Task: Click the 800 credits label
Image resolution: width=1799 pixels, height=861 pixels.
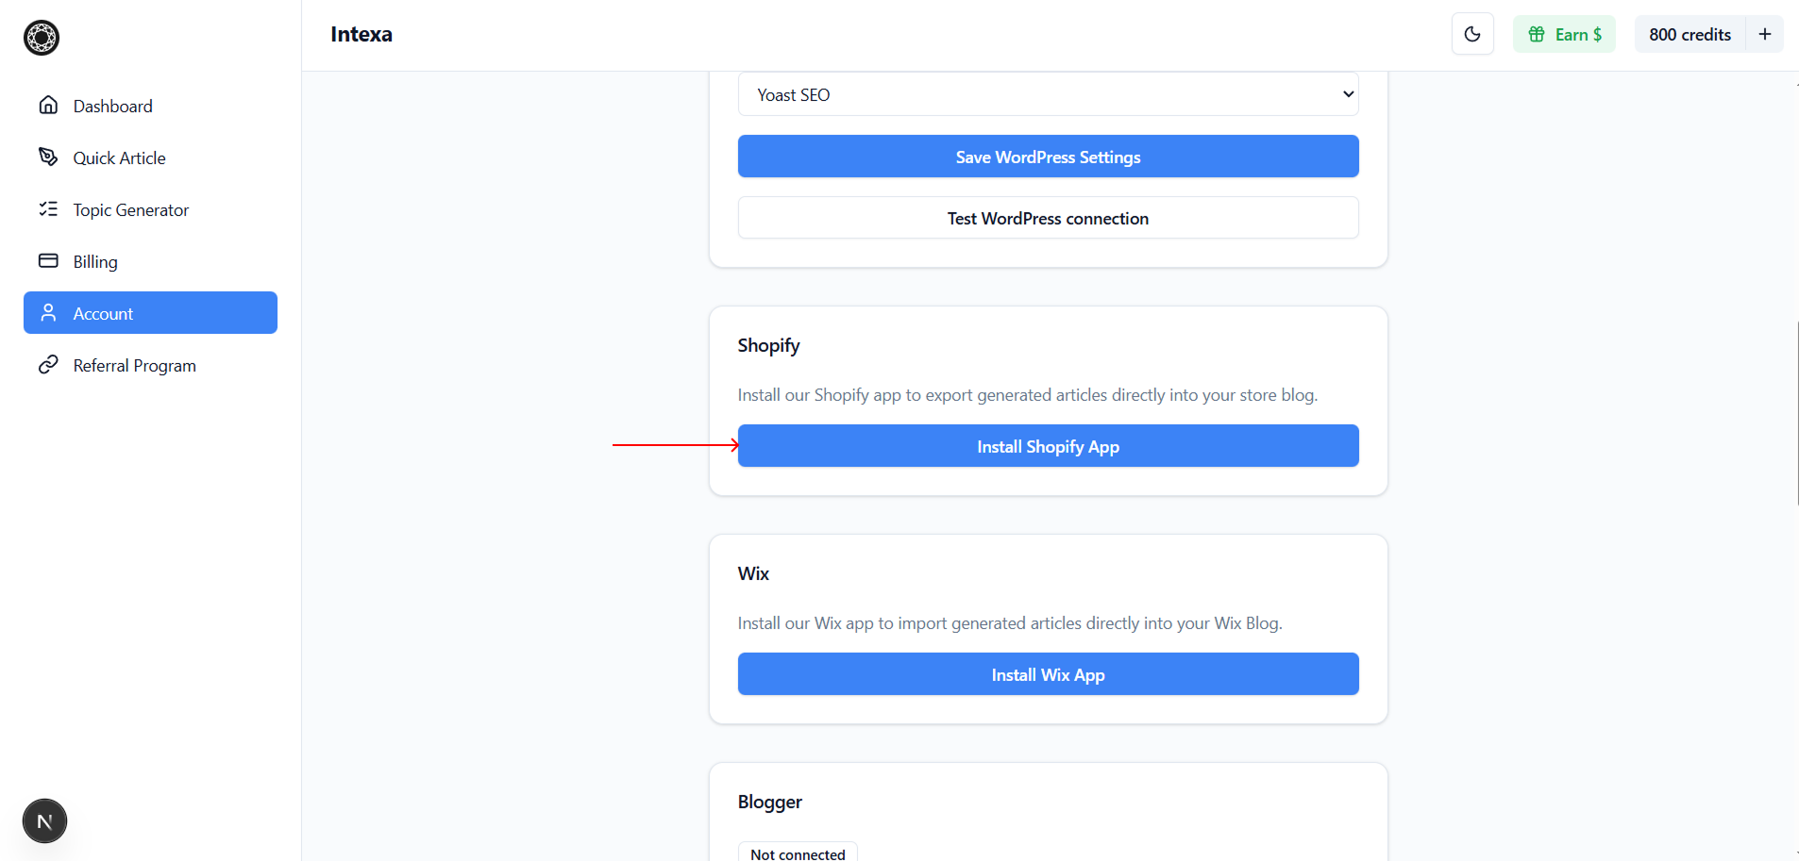Action: pos(1690,35)
